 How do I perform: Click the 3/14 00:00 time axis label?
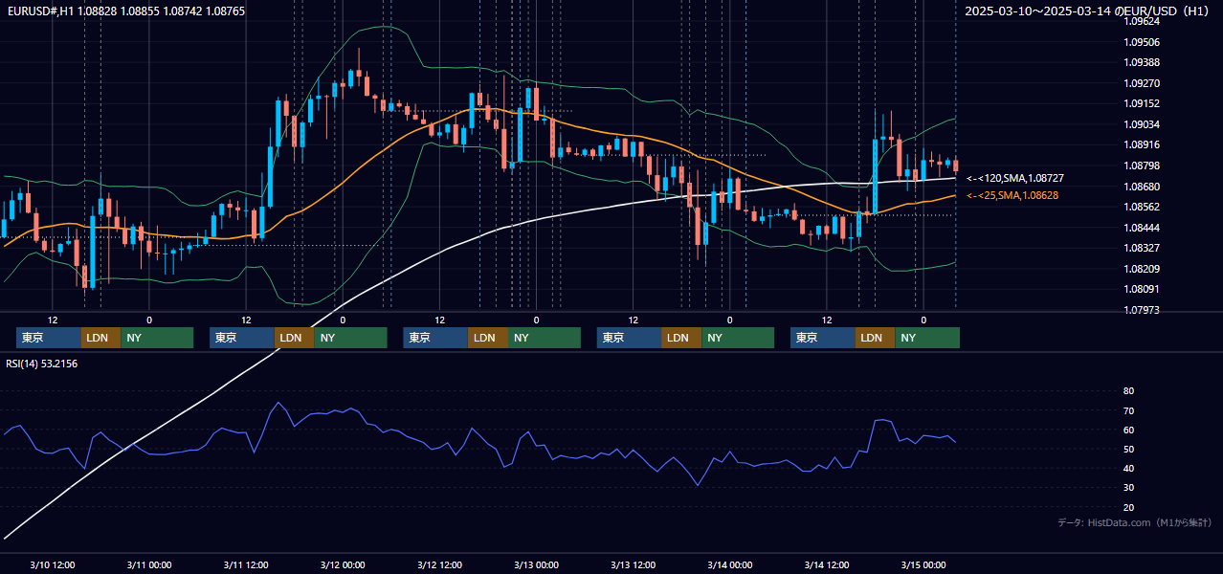(730, 564)
